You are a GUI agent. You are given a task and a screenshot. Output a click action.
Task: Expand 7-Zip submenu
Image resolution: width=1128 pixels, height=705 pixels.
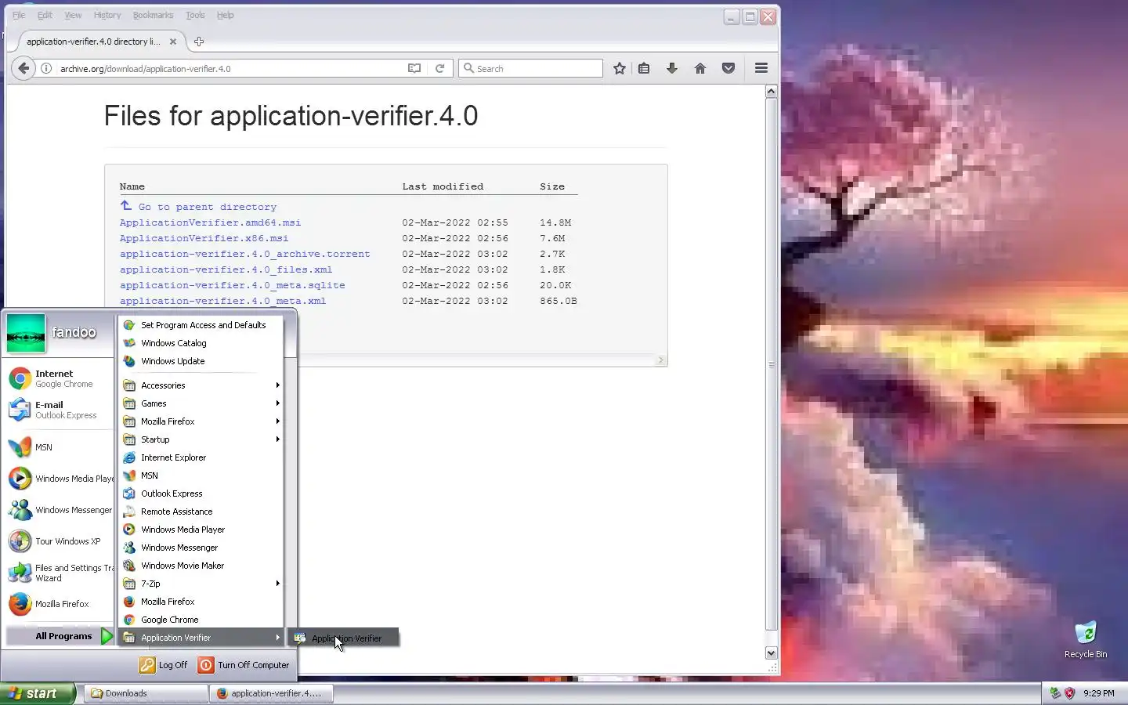[x=201, y=584]
